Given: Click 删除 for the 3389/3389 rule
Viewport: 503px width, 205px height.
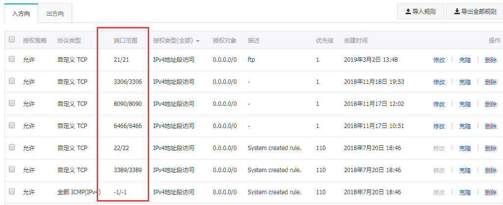Looking at the screenshot, I should 491,170.
